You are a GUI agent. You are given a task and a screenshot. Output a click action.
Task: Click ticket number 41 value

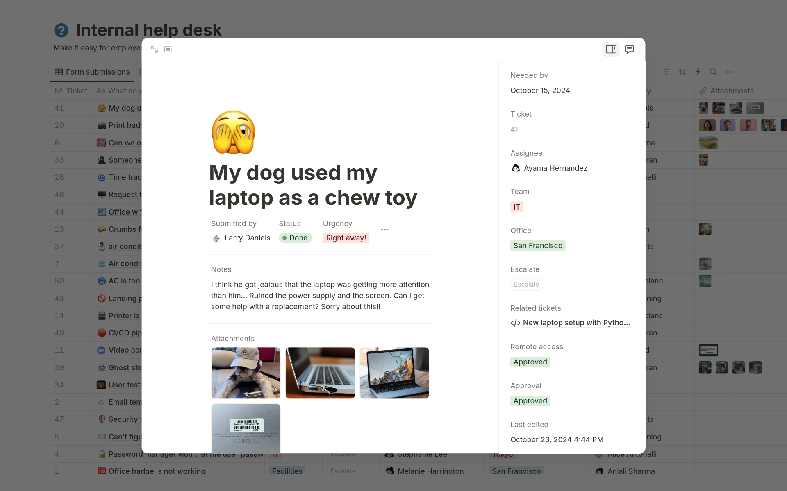[x=514, y=129]
